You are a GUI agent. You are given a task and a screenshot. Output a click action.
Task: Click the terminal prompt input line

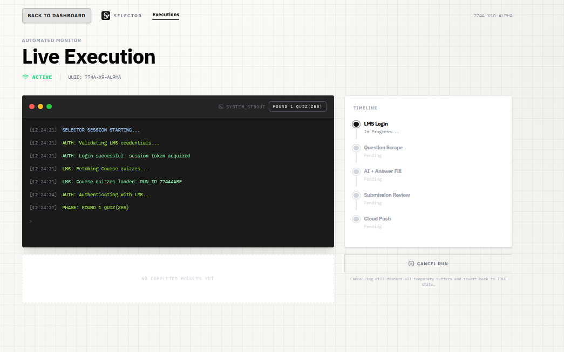click(178, 221)
